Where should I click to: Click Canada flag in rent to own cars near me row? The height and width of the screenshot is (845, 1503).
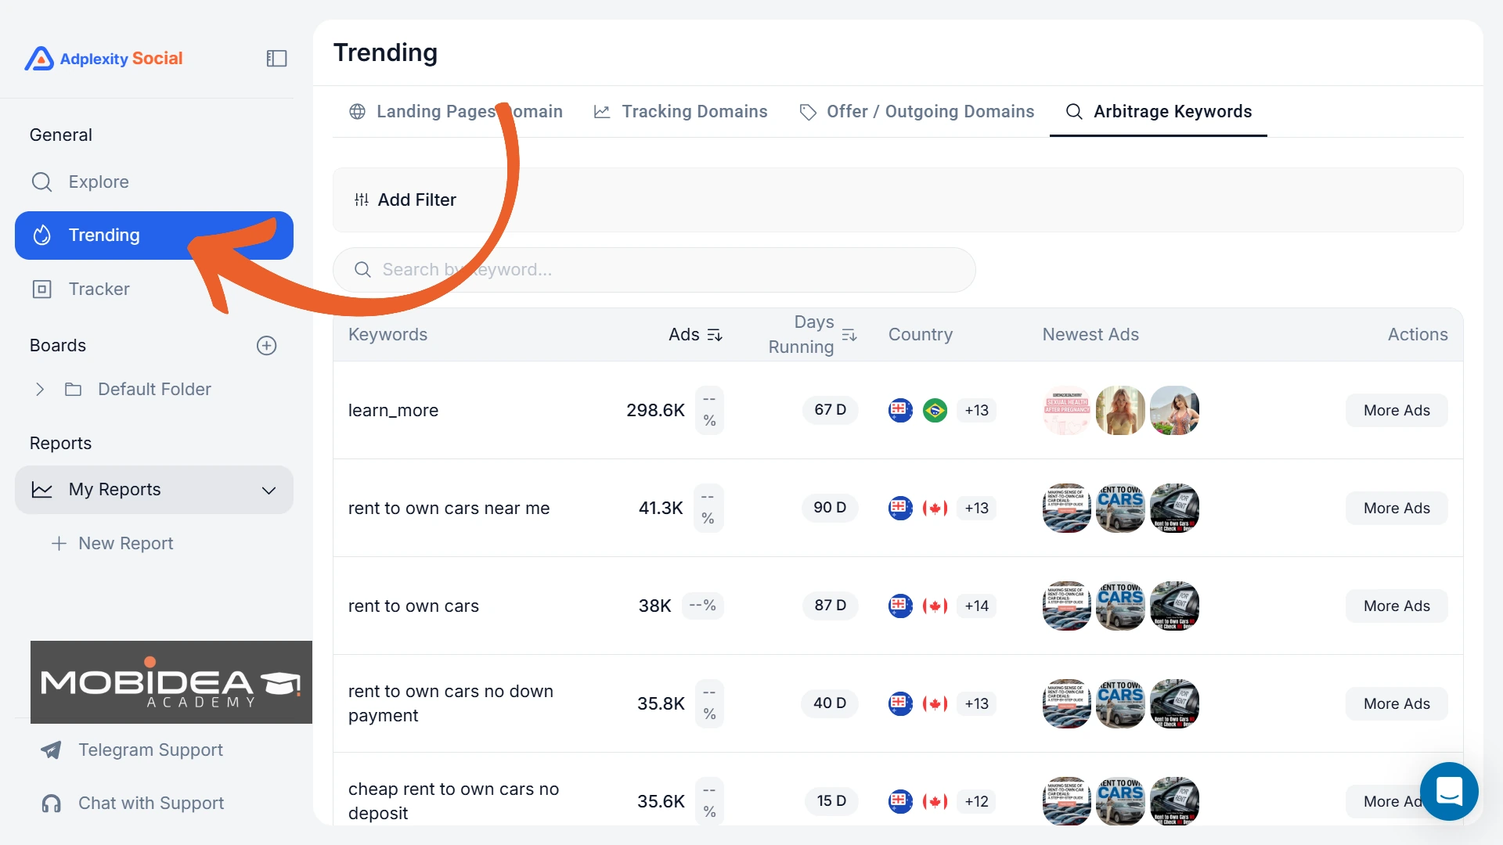[x=935, y=508]
